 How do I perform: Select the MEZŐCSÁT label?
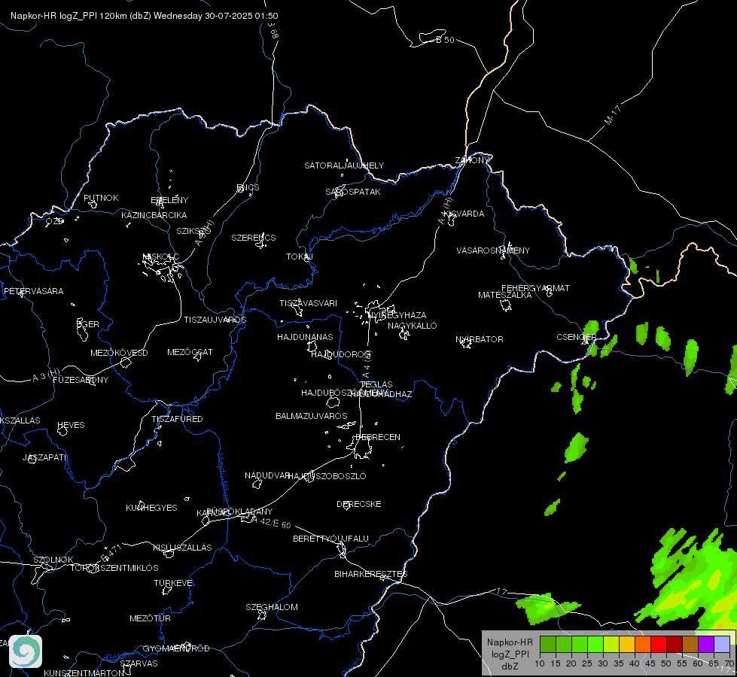click(x=190, y=352)
